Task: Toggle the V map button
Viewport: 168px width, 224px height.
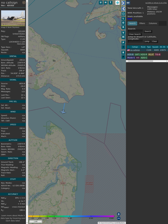Action: coord(123,33)
